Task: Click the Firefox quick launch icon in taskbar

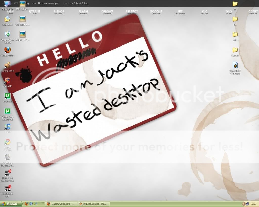Action: coord(26,204)
